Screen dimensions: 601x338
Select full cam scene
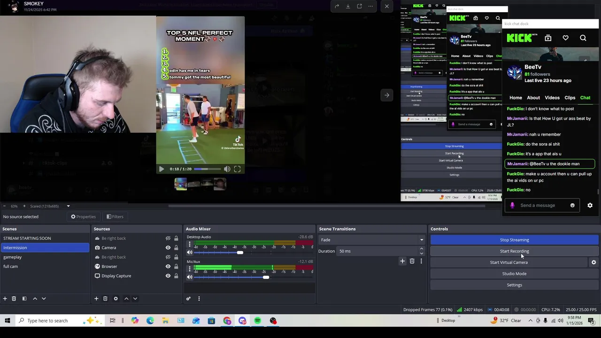(45, 267)
